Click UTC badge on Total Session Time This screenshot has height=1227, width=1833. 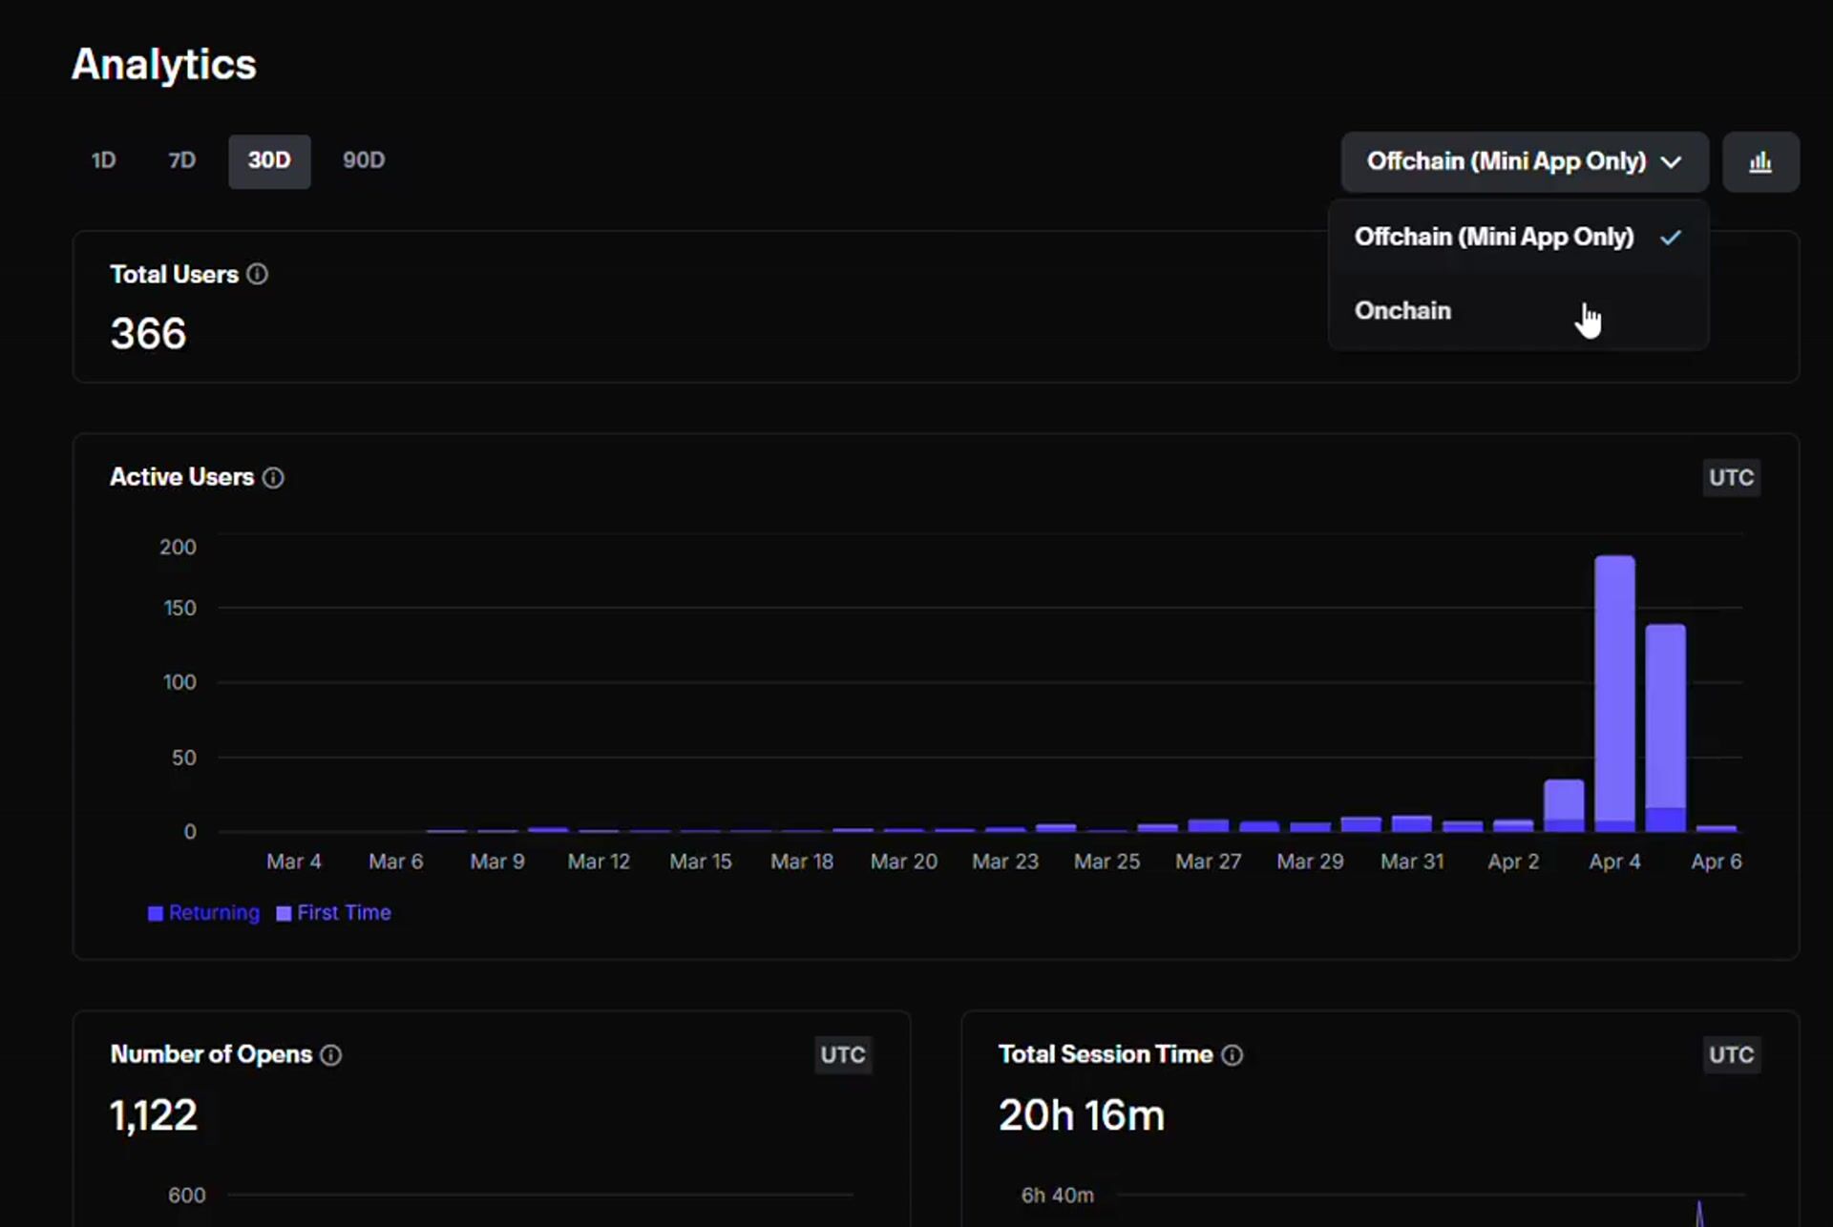[1730, 1055]
